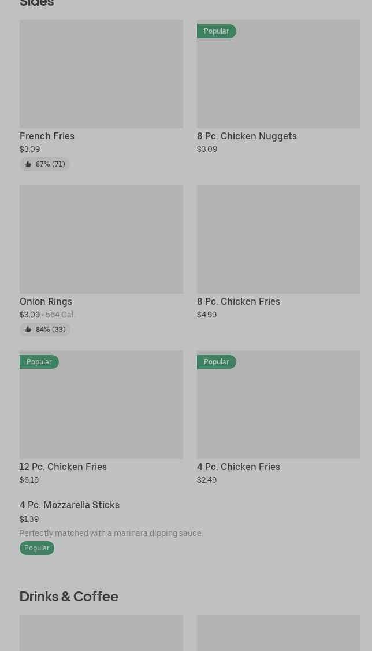Click the Drinks & Coffee section heading

click(69, 596)
